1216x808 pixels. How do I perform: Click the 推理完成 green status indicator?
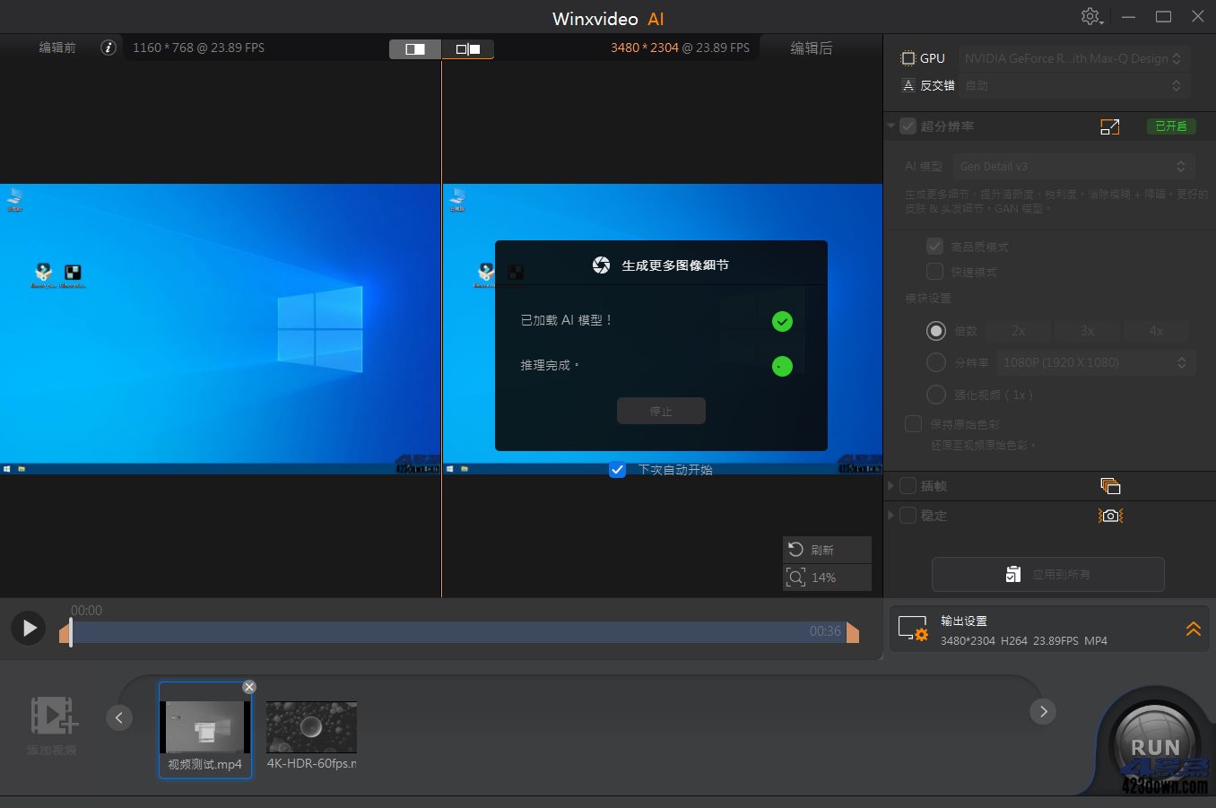tap(782, 366)
